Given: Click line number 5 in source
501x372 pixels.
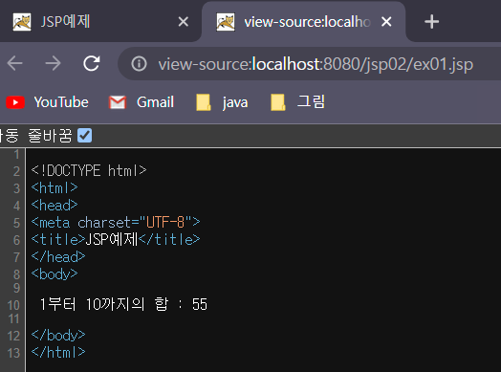Looking at the screenshot, I should (16, 223).
